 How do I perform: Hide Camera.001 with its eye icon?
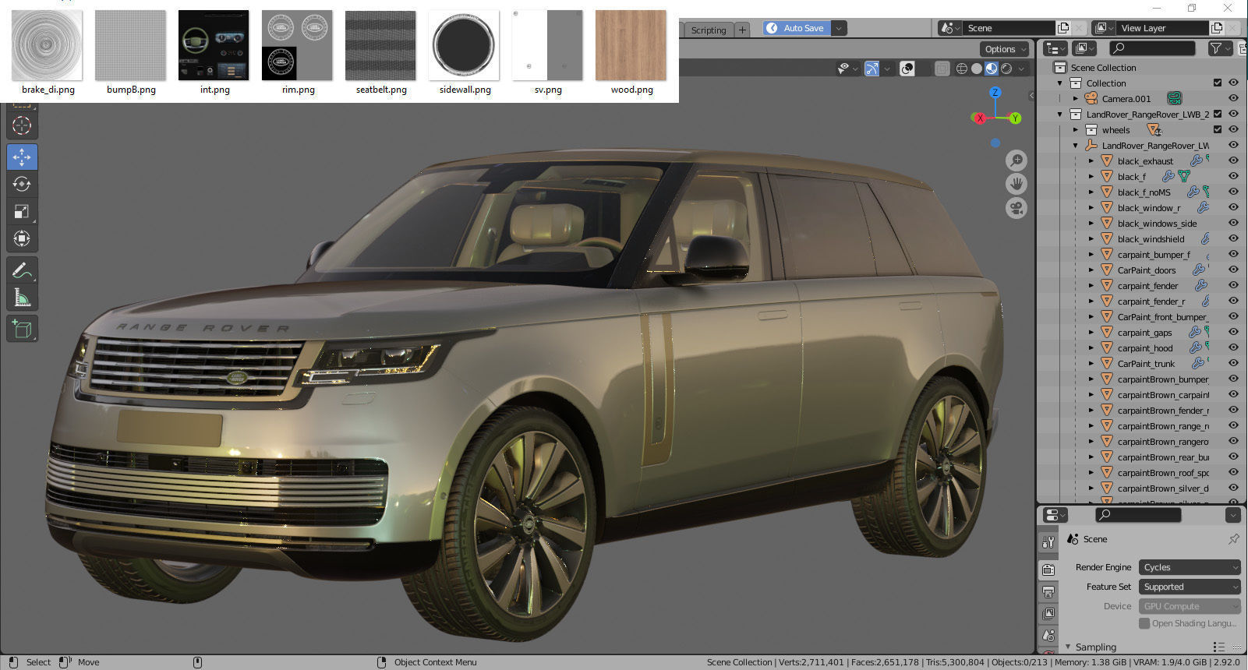point(1233,98)
